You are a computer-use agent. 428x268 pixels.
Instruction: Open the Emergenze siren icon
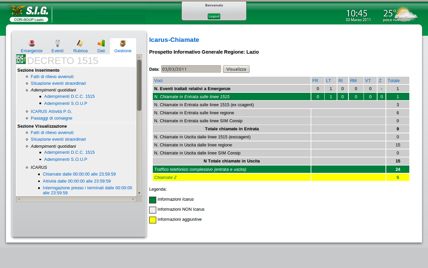tap(32, 43)
